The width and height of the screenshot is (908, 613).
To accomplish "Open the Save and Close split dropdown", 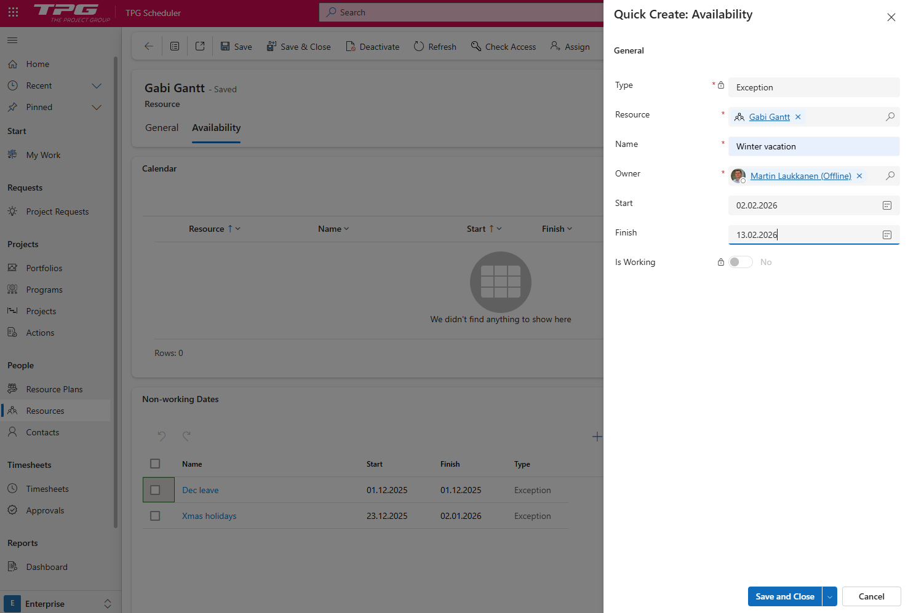I will tap(829, 596).
